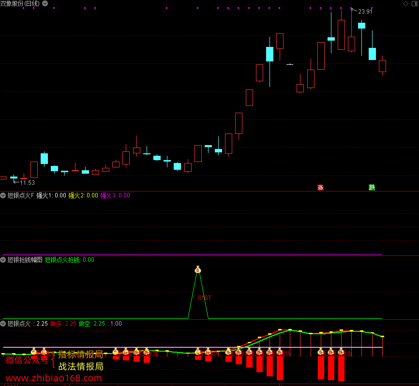Click the yellow 强火2: 0.00 label
Viewport: 419px width, 386px height.
tap(83, 195)
